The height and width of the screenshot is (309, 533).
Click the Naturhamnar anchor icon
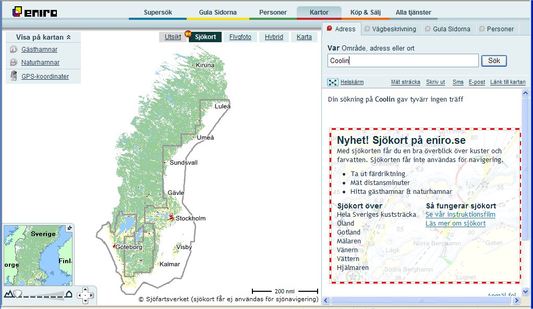tap(14, 63)
